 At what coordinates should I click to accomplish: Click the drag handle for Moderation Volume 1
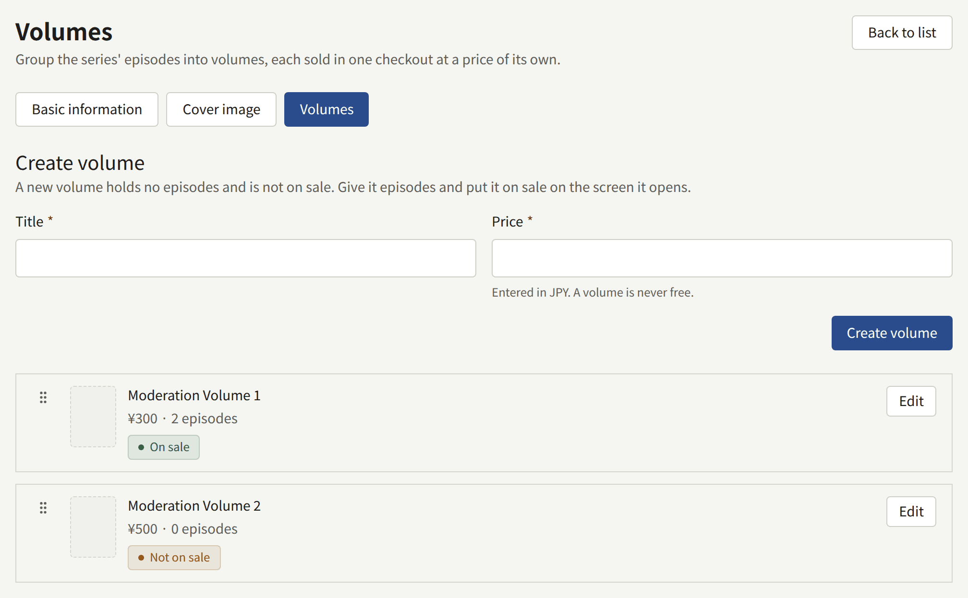[x=43, y=397]
